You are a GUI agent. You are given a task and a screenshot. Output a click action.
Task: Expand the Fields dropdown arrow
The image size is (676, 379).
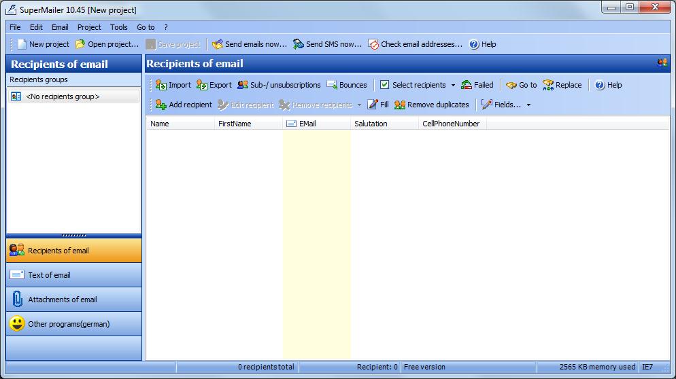click(x=528, y=105)
